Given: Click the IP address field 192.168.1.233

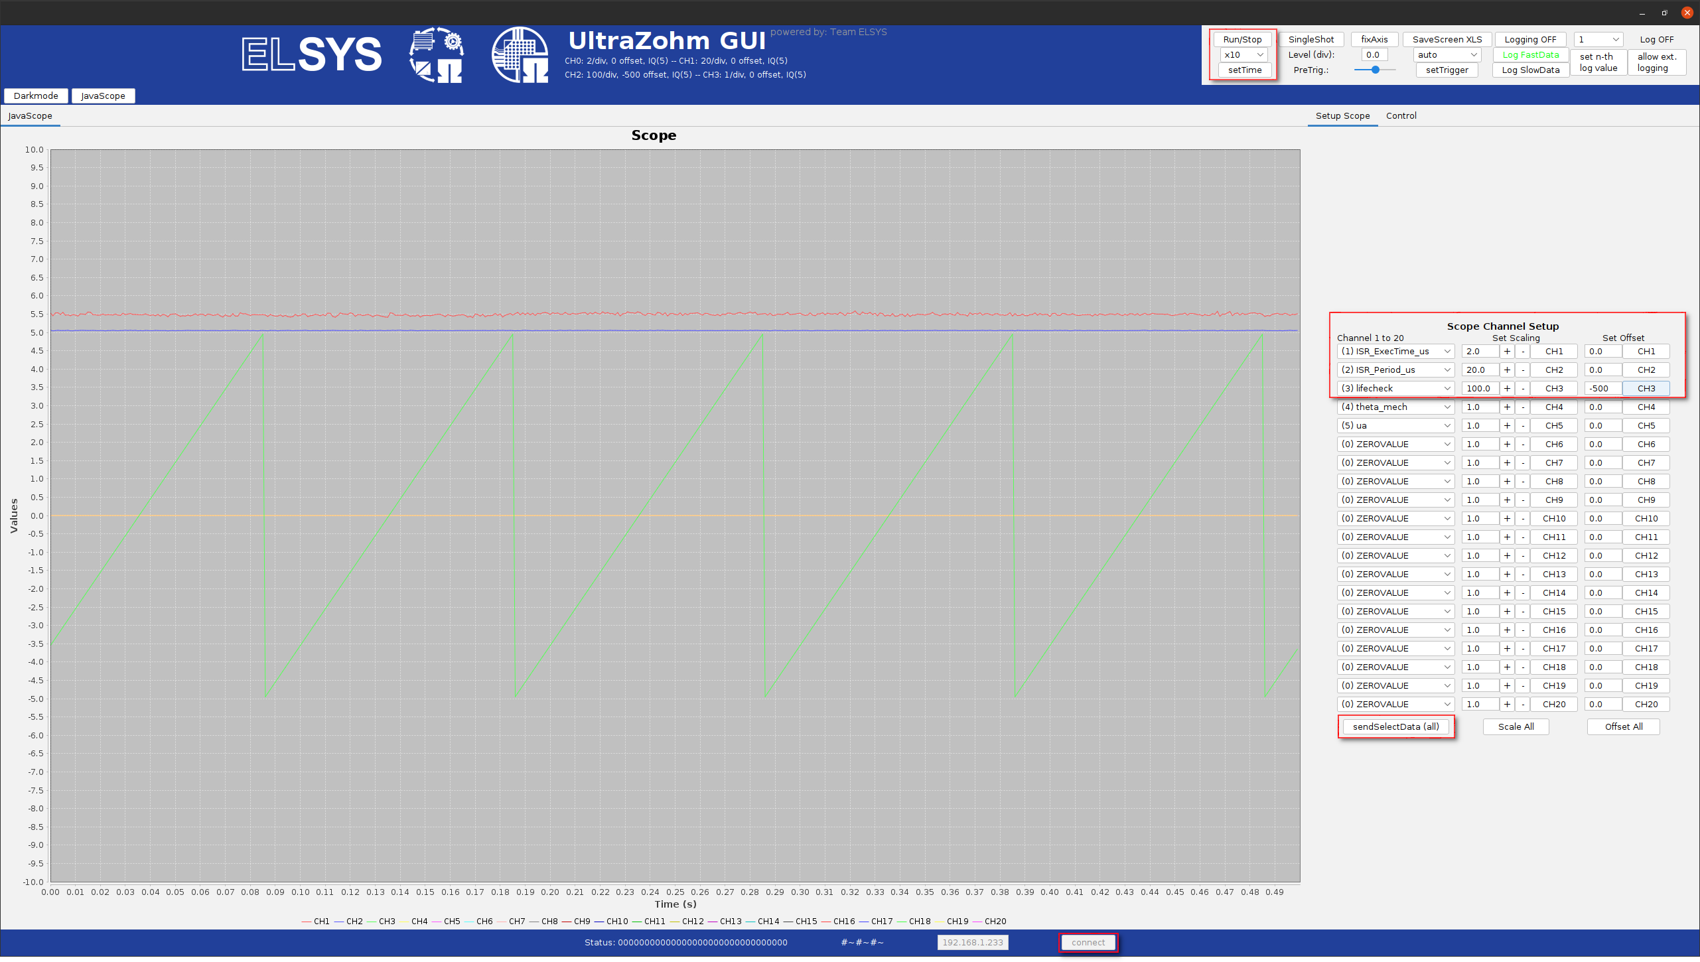Looking at the screenshot, I should pyautogui.click(x=972, y=942).
